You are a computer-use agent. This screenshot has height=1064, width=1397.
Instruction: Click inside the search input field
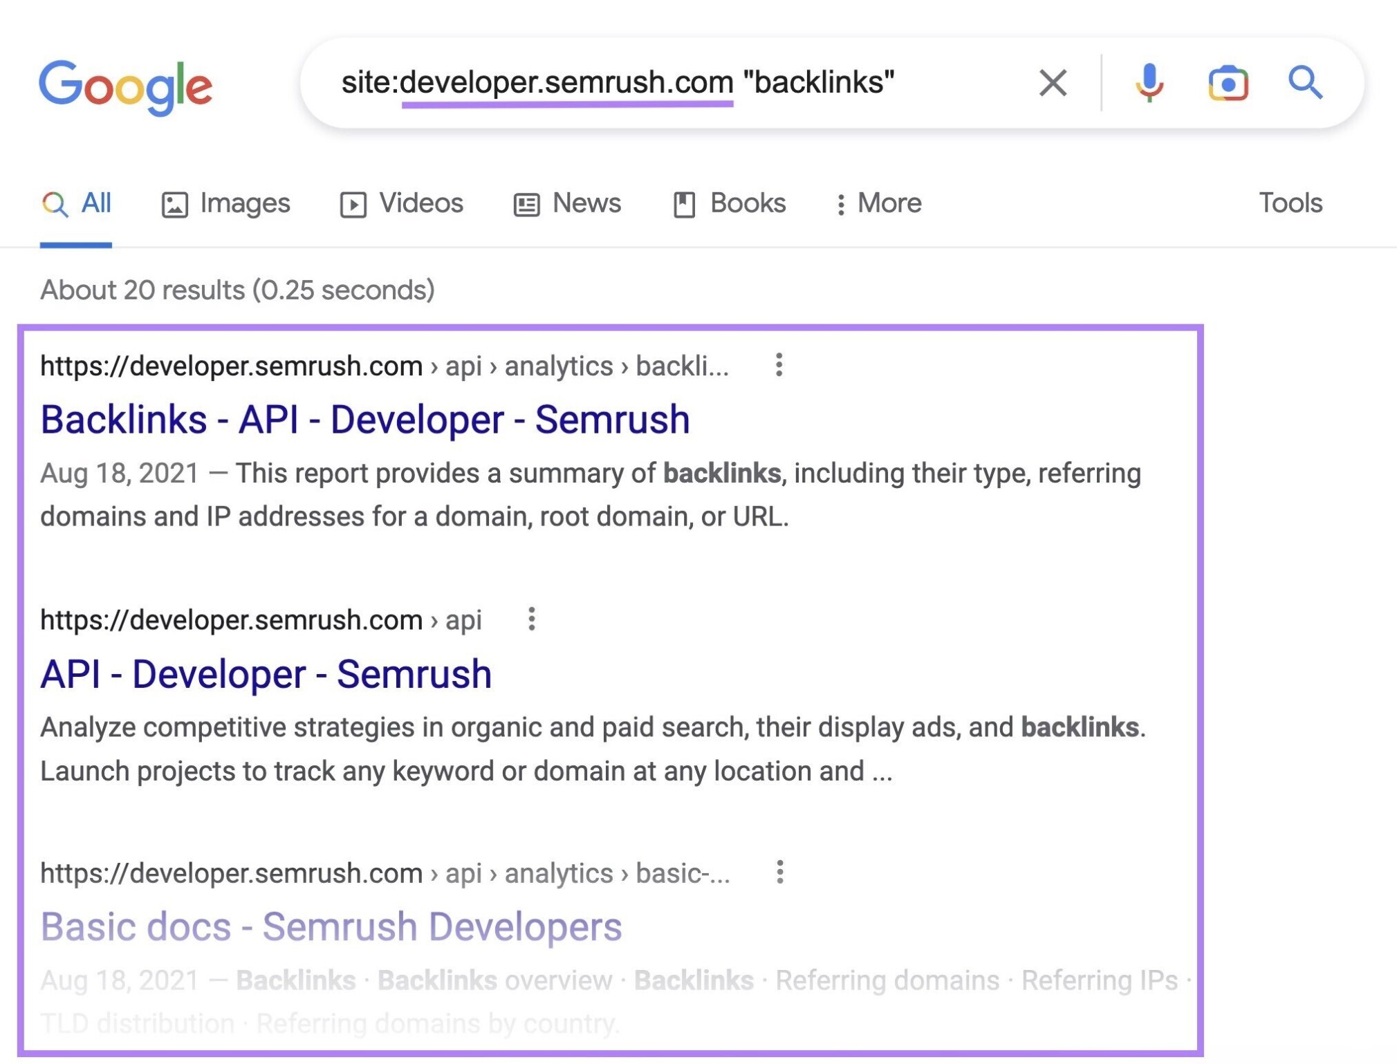[622, 82]
